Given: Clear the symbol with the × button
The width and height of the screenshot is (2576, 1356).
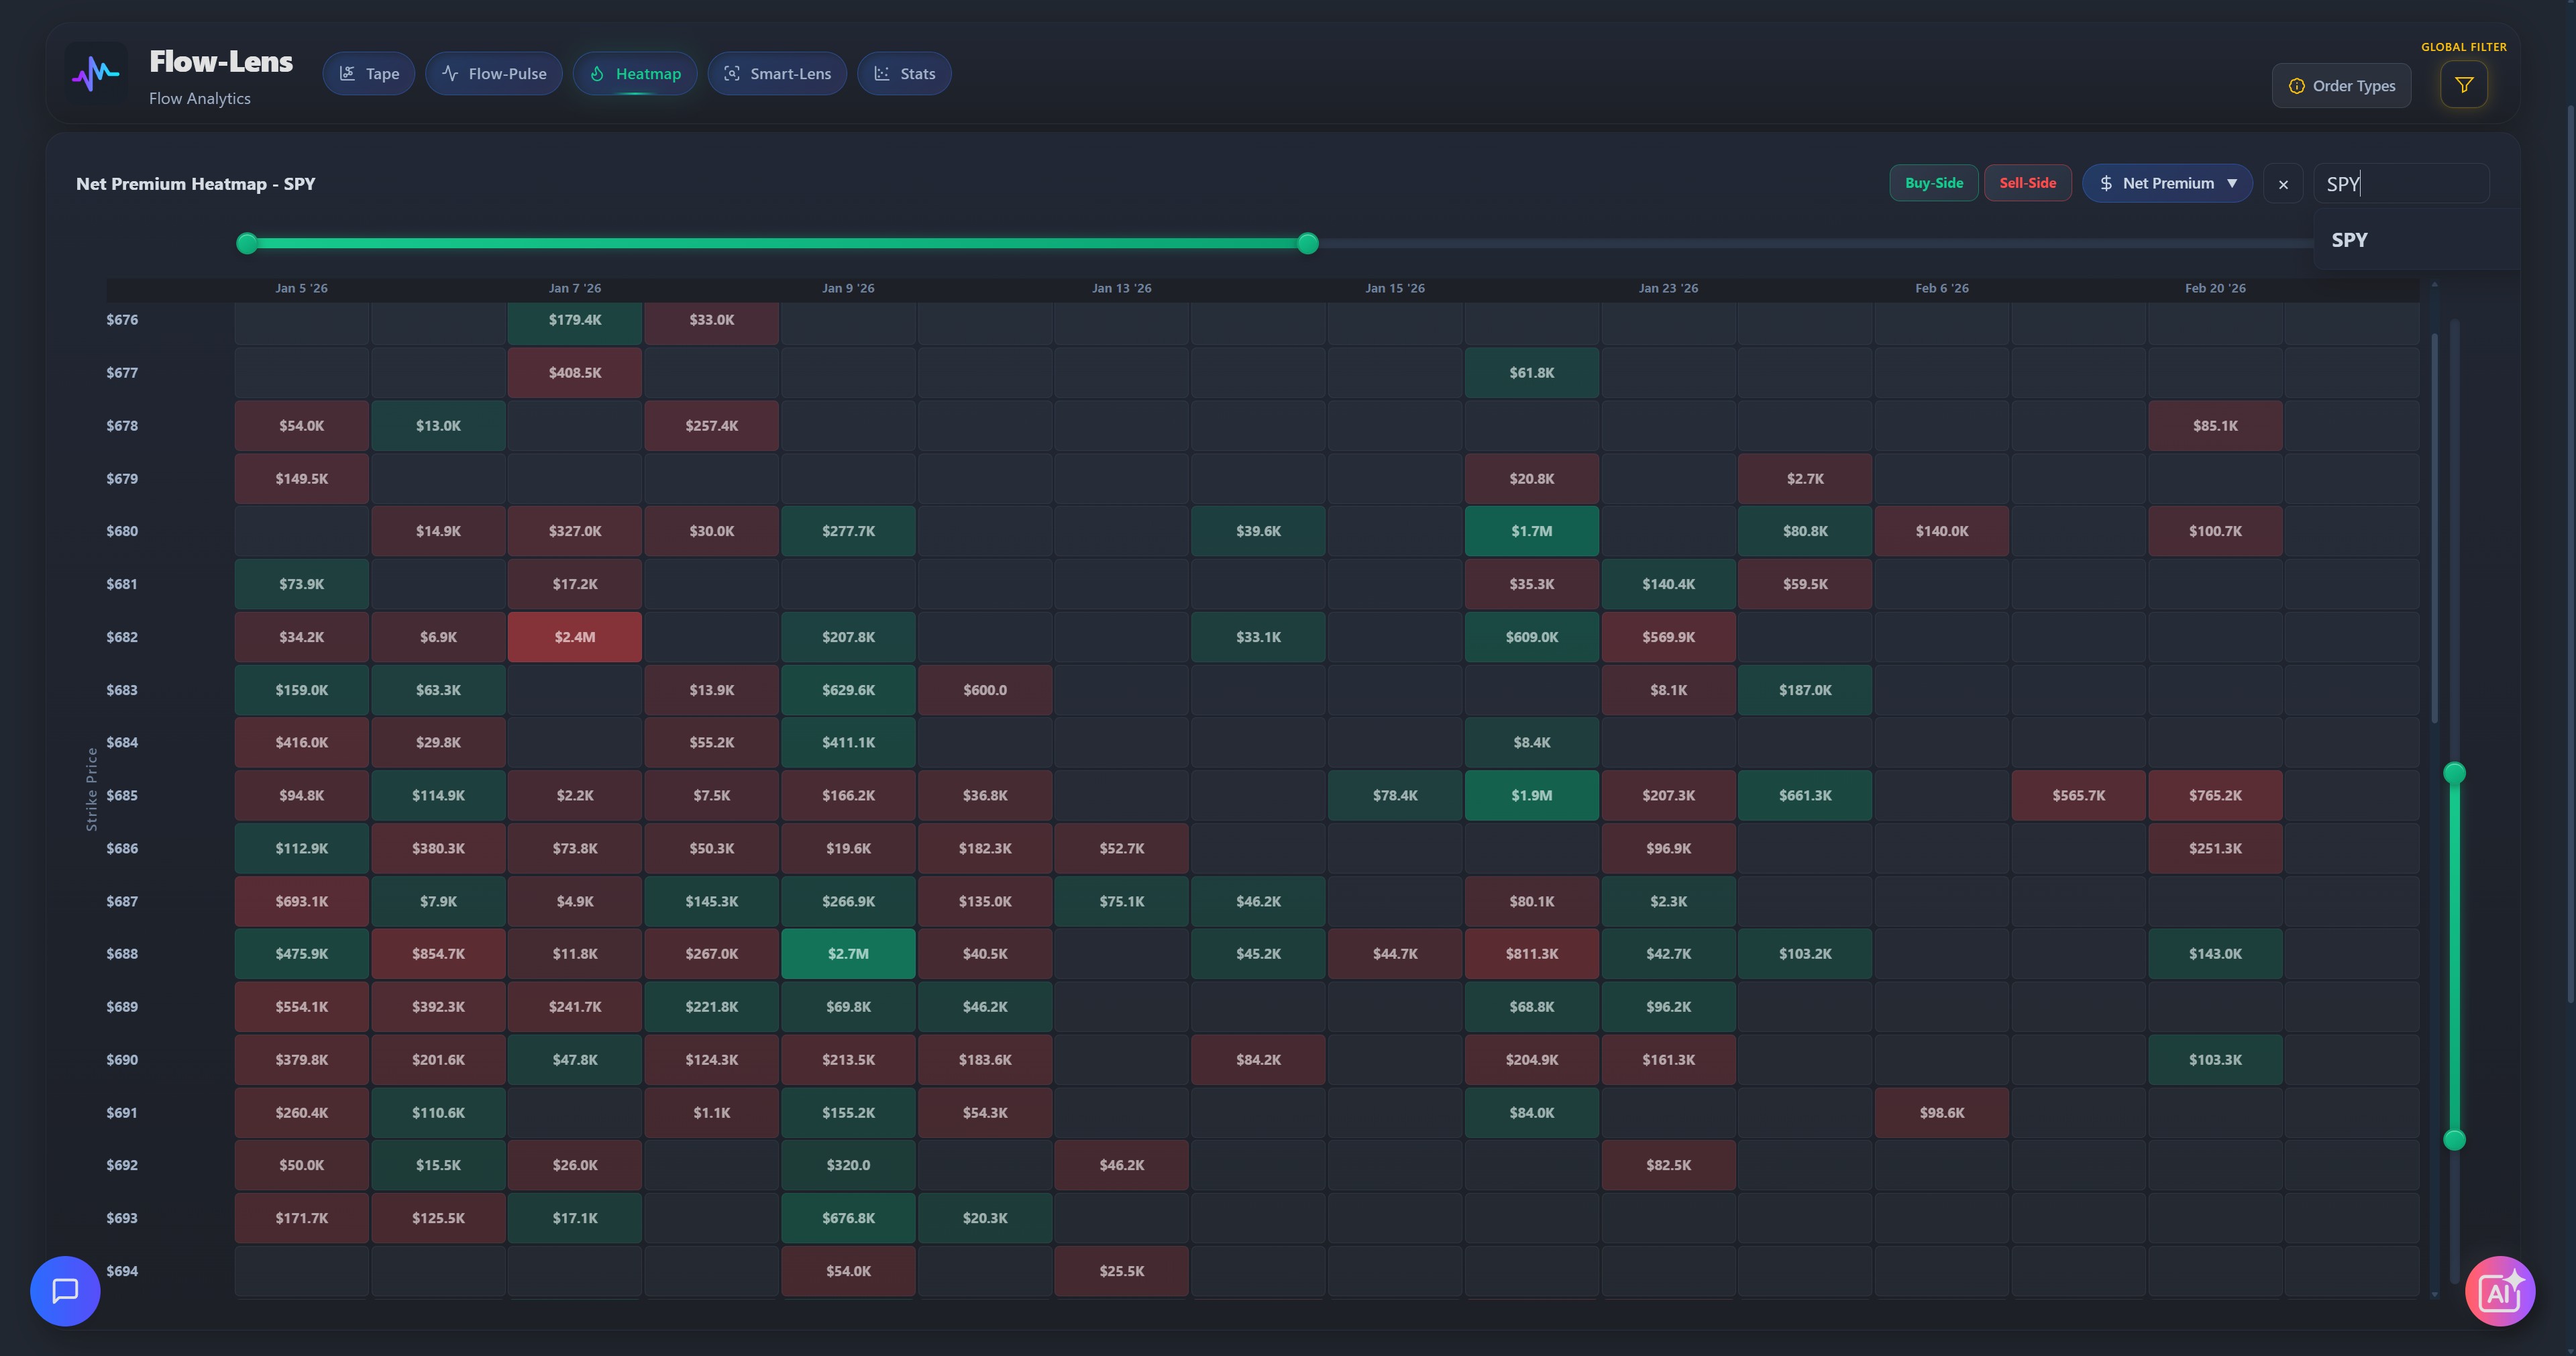Looking at the screenshot, I should click(2283, 184).
